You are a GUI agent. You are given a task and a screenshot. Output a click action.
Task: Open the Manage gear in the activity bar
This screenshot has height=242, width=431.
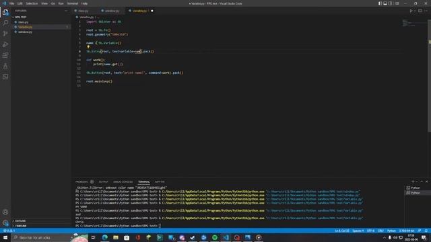click(5, 223)
